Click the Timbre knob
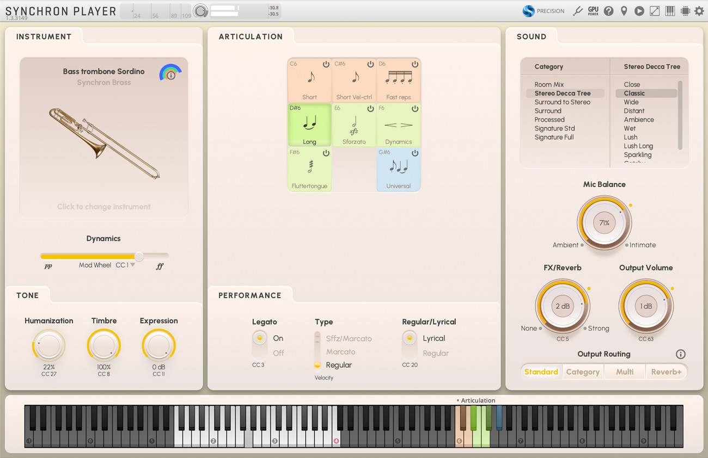Viewport: 708px width, 458px height. click(104, 346)
